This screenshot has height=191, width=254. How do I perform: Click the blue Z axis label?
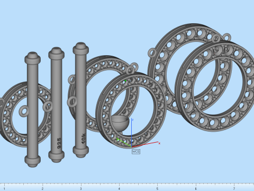pyautogui.click(x=133, y=120)
